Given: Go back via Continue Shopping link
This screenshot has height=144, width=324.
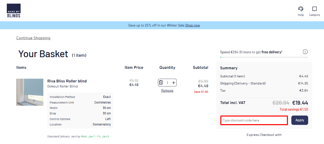Looking at the screenshot, I should [33, 38].
